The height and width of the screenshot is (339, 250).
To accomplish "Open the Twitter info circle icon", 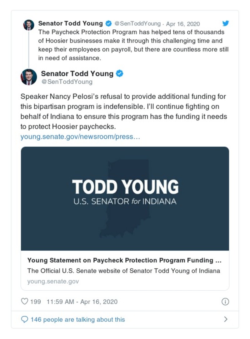I will [x=225, y=302].
